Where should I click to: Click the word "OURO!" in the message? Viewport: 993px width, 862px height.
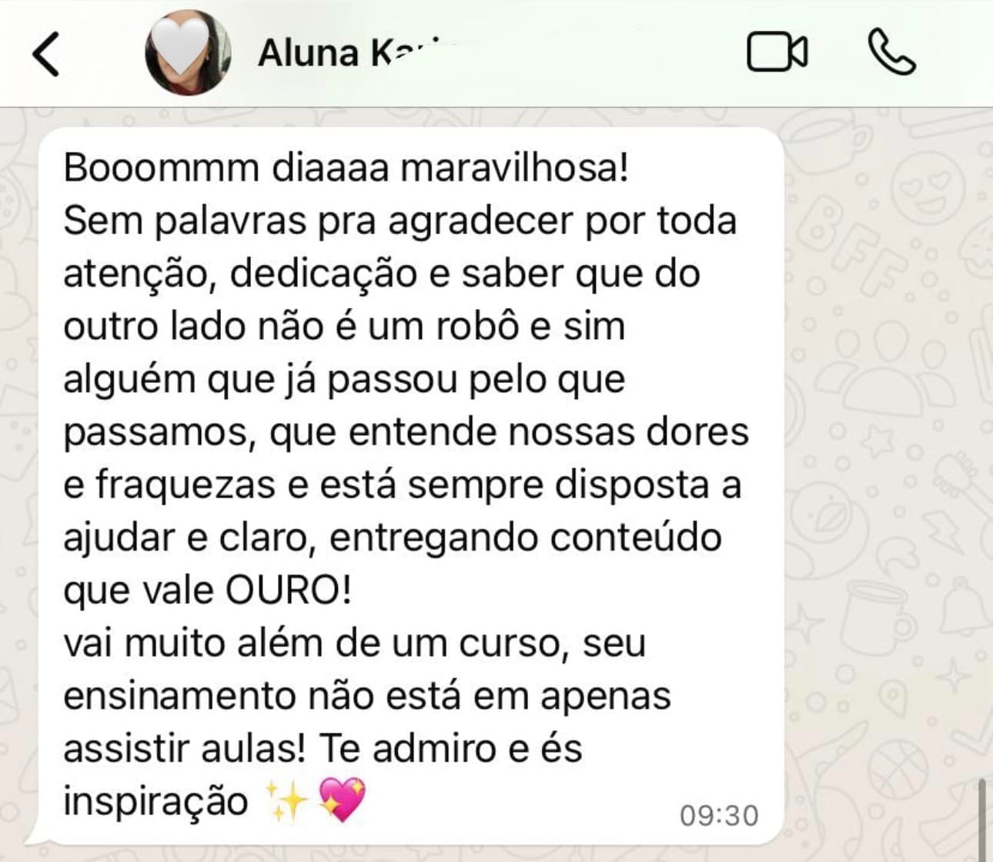(x=289, y=590)
